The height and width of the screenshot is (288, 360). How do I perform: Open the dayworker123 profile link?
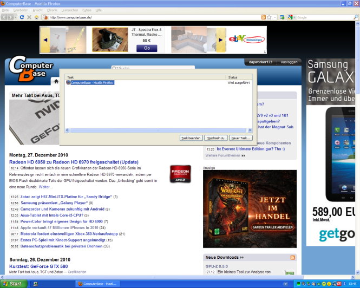point(260,62)
